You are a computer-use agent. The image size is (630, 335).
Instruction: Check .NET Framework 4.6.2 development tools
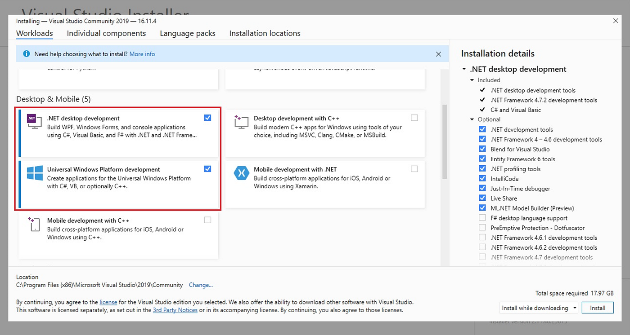click(x=482, y=247)
